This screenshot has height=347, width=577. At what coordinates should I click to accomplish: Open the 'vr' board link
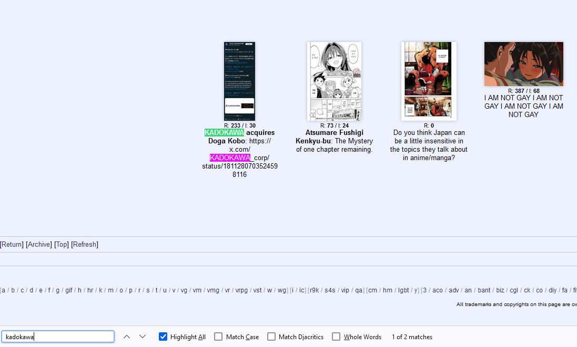[227, 290]
